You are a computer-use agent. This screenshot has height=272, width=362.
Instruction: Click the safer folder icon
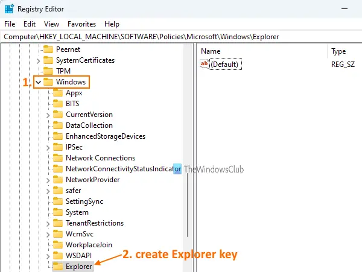click(x=58, y=191)
